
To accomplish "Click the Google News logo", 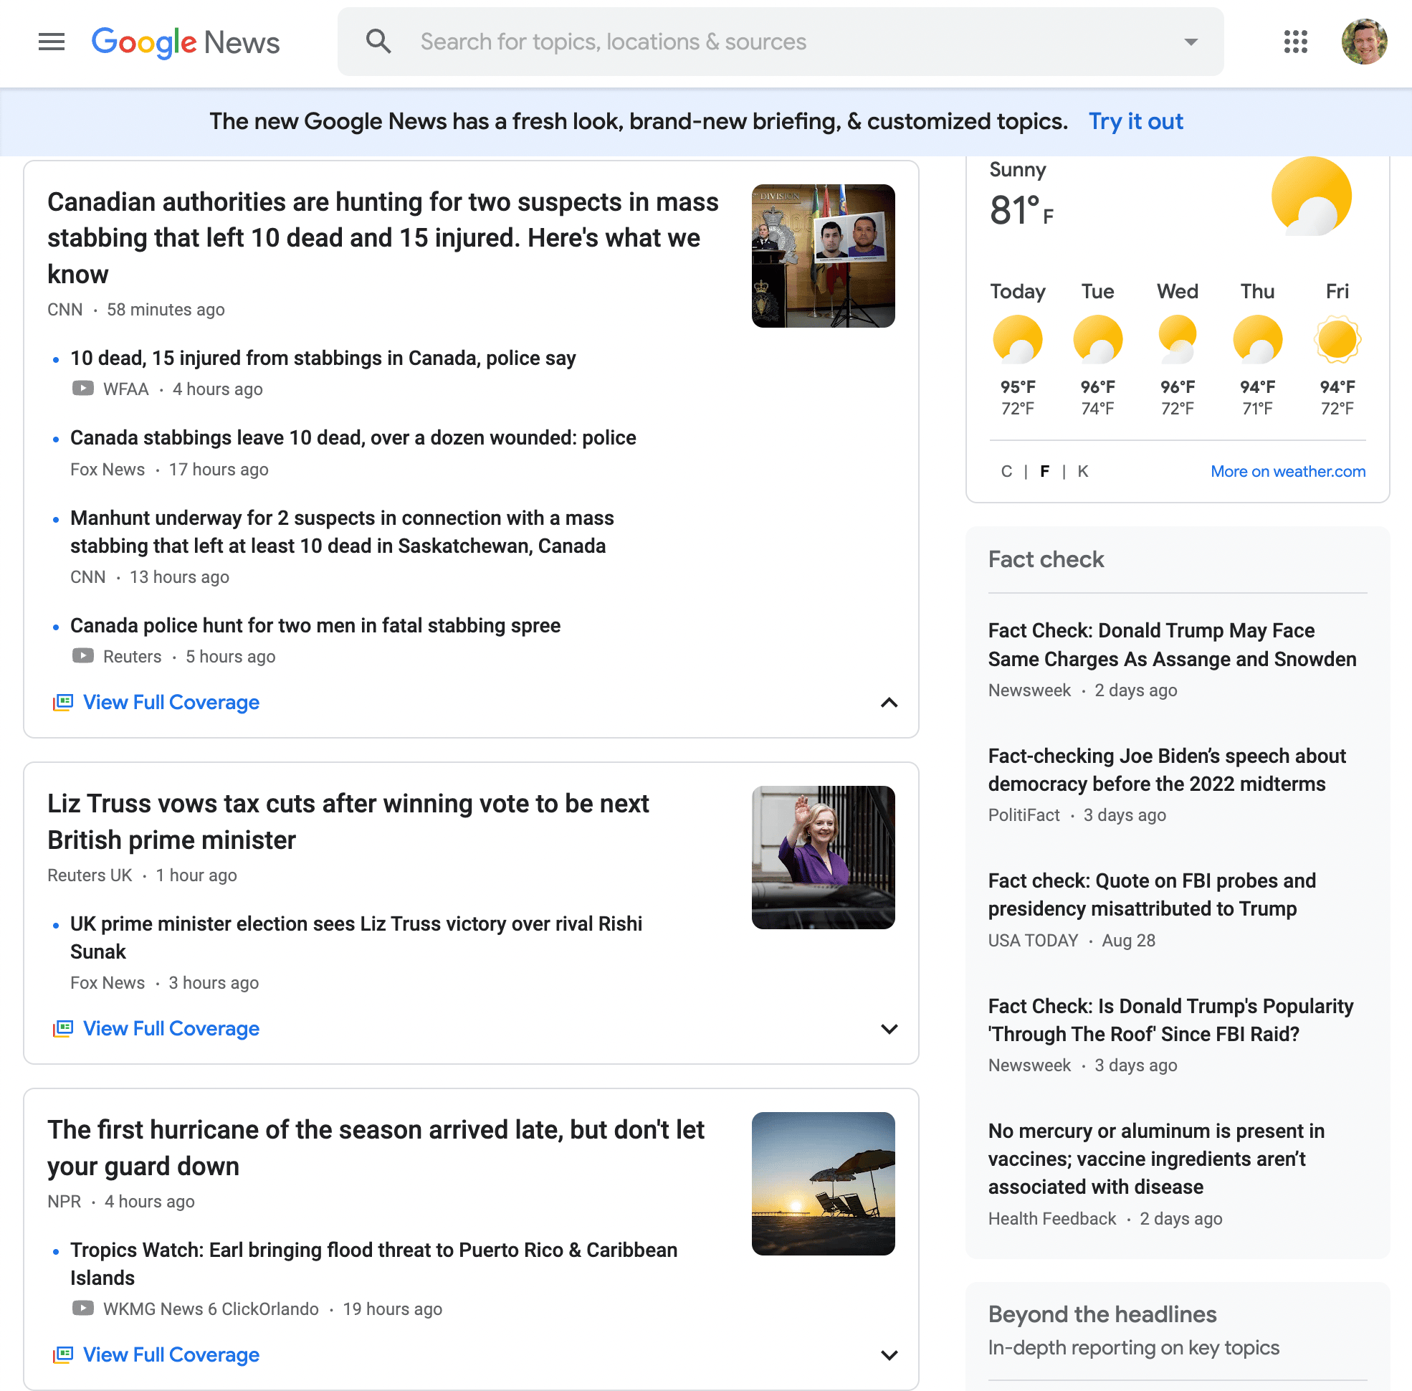I will tap(186, 42).
